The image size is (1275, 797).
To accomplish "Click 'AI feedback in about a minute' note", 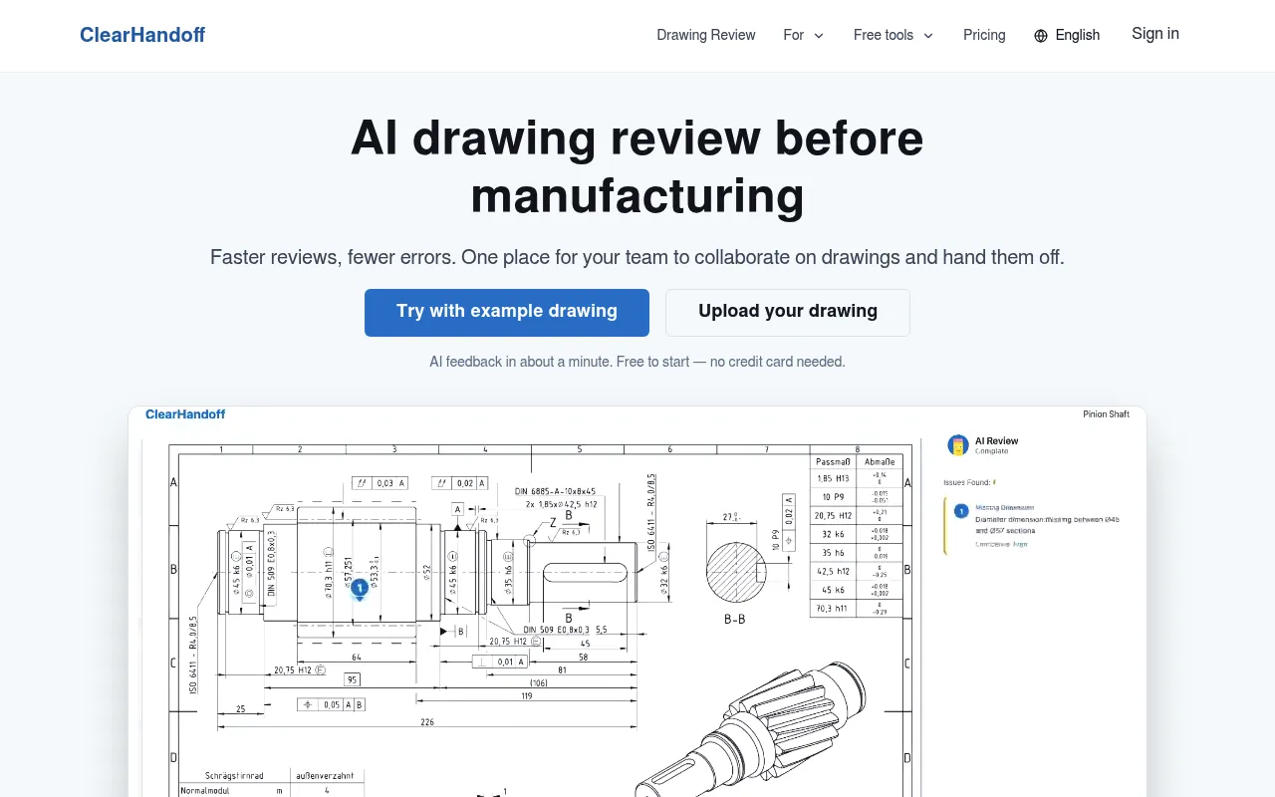I will (637, 362).
